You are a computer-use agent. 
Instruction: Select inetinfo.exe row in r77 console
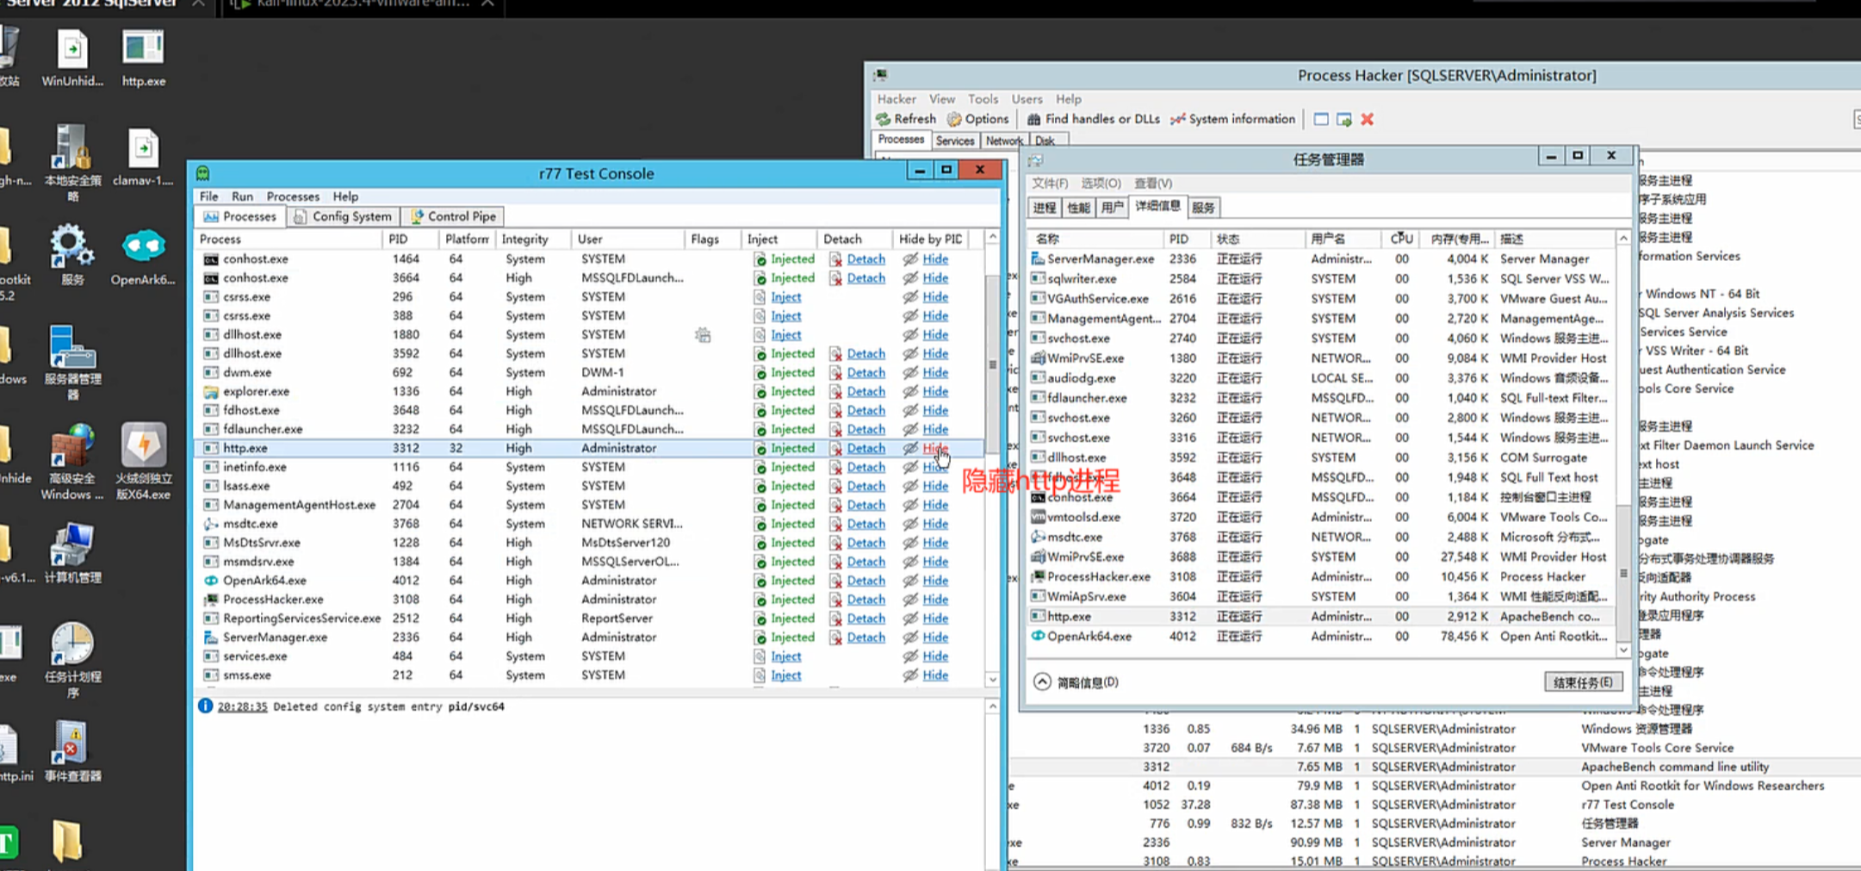click(589, 467)
